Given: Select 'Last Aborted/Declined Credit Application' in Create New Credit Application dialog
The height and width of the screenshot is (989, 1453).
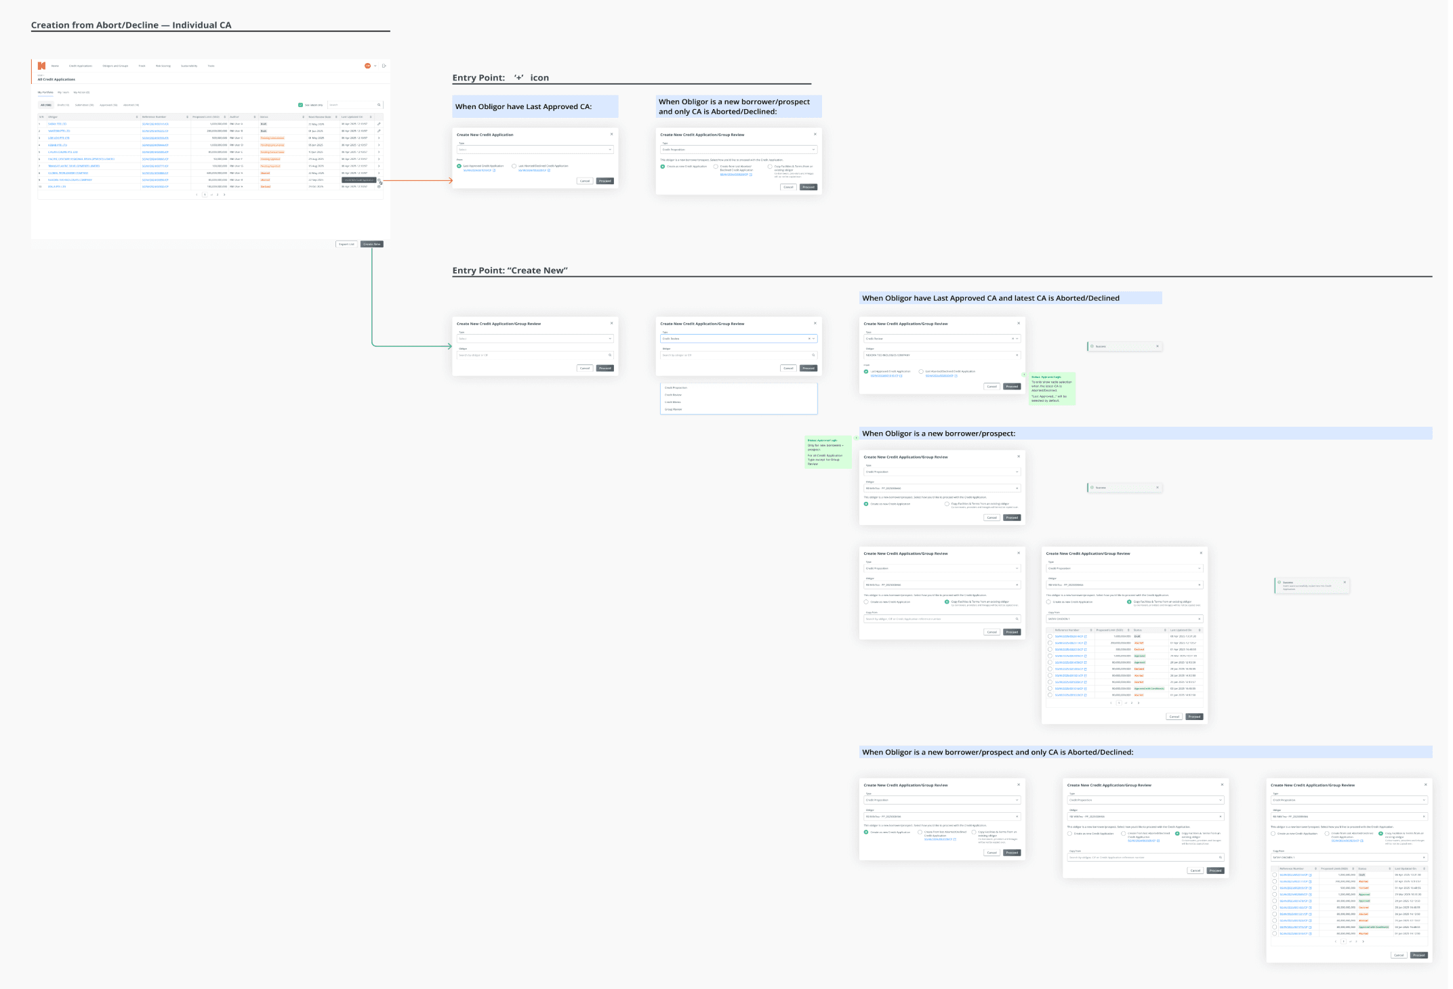Looking at the screenshot, I should pos(514,166).
